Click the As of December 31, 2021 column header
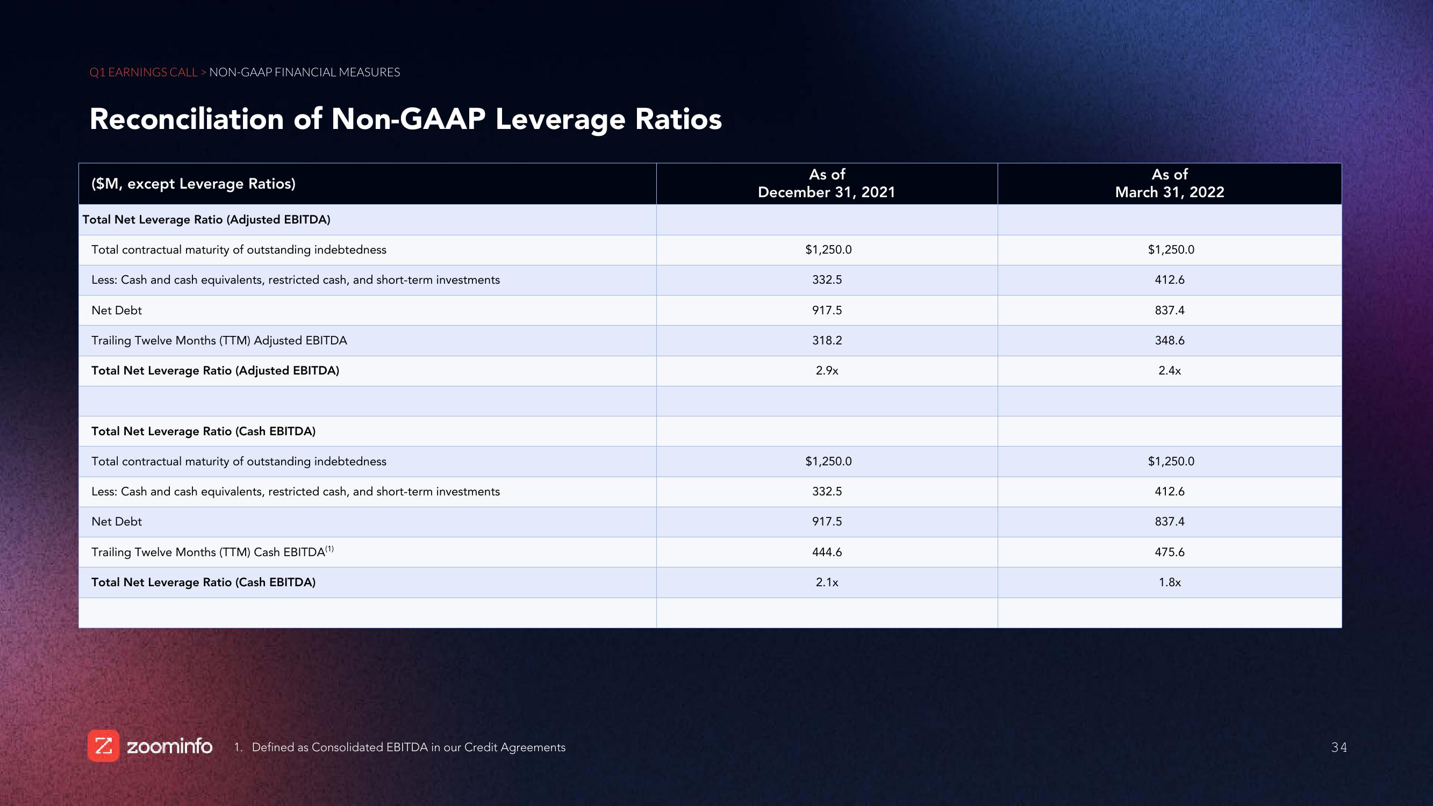1433x806 pixels. point(827,184)
